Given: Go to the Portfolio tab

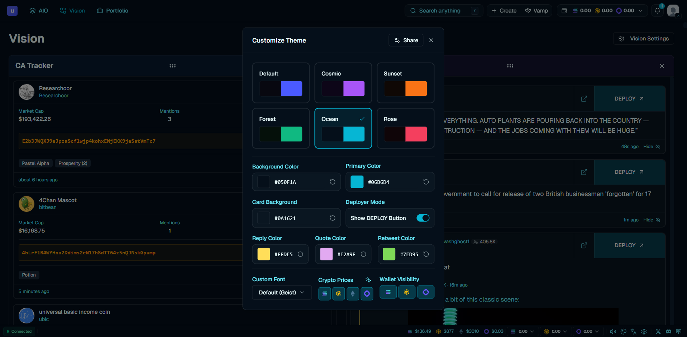Looking at the screenshot, I should click(113, 11).
